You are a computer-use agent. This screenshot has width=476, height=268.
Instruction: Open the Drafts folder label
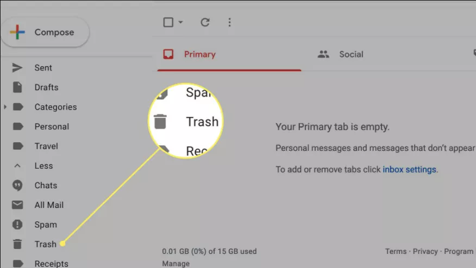[46, 87]
